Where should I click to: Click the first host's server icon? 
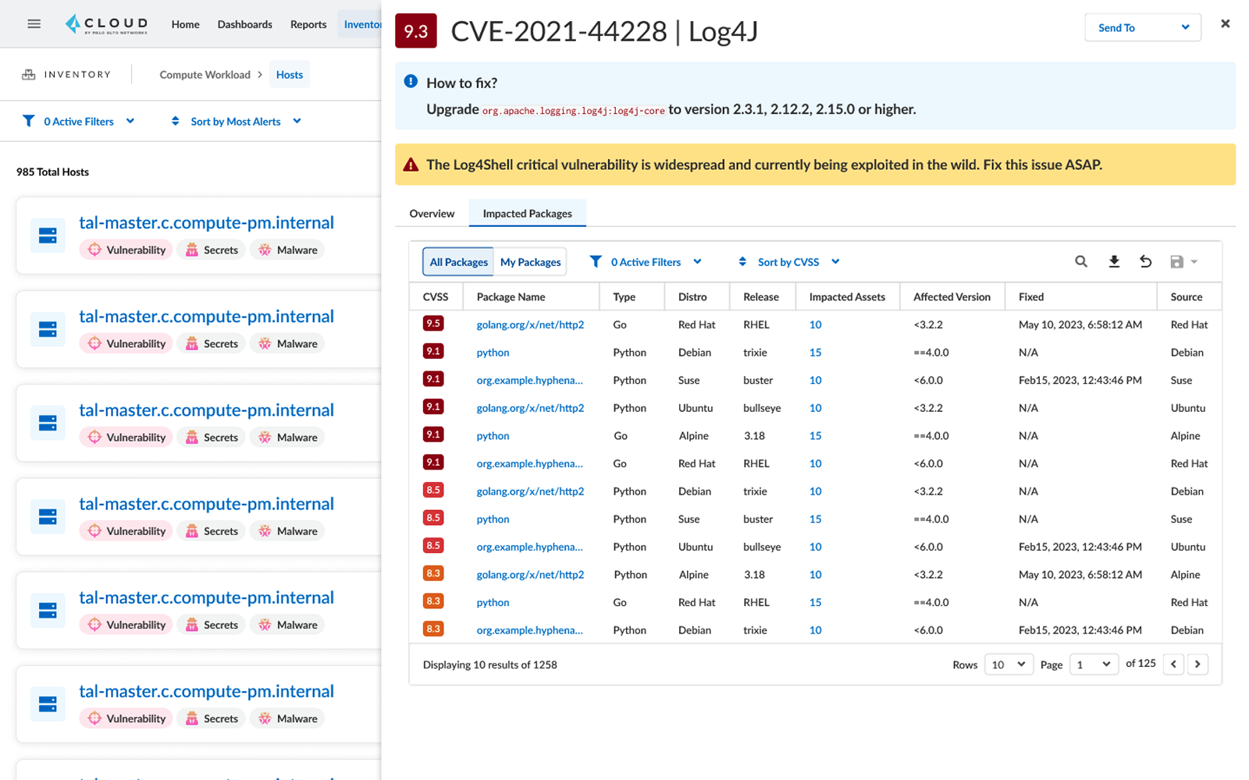48,235
